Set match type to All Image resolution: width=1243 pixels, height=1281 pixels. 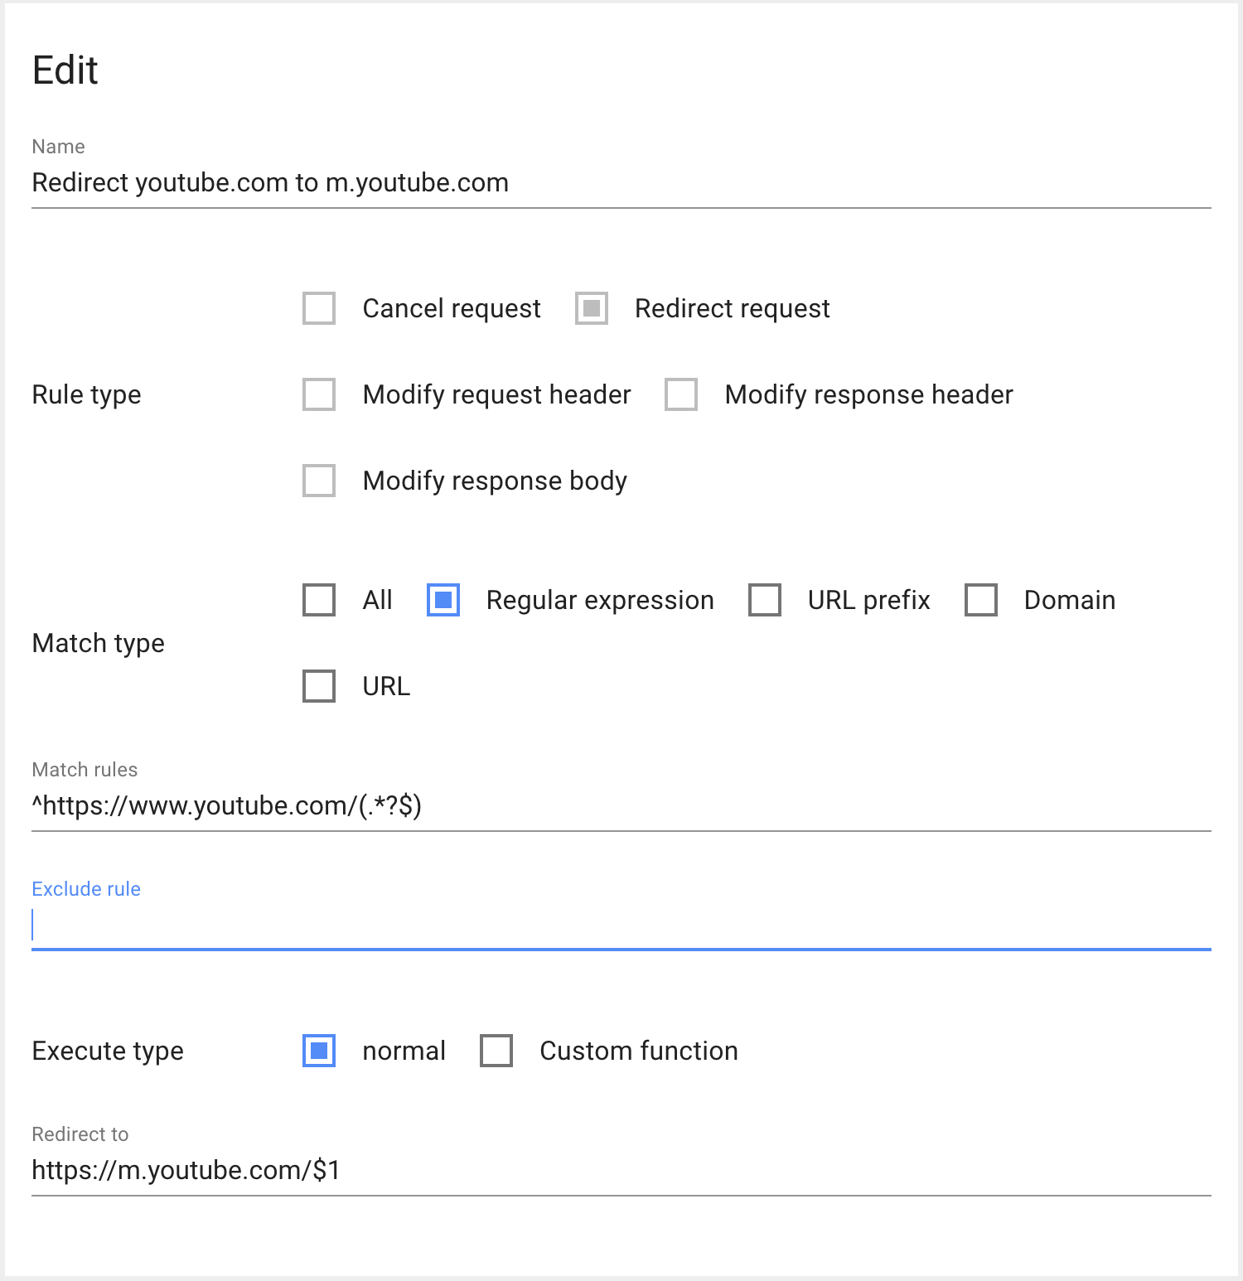pyautogui.click(x=319, y=600)
